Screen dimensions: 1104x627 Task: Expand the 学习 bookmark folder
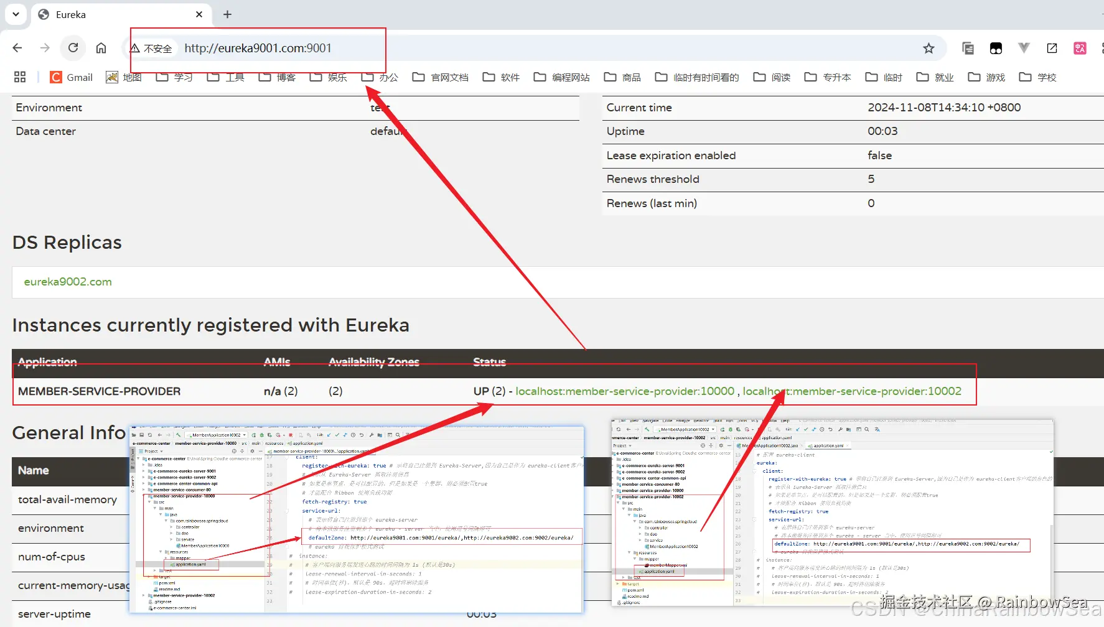tap(174, 77)
